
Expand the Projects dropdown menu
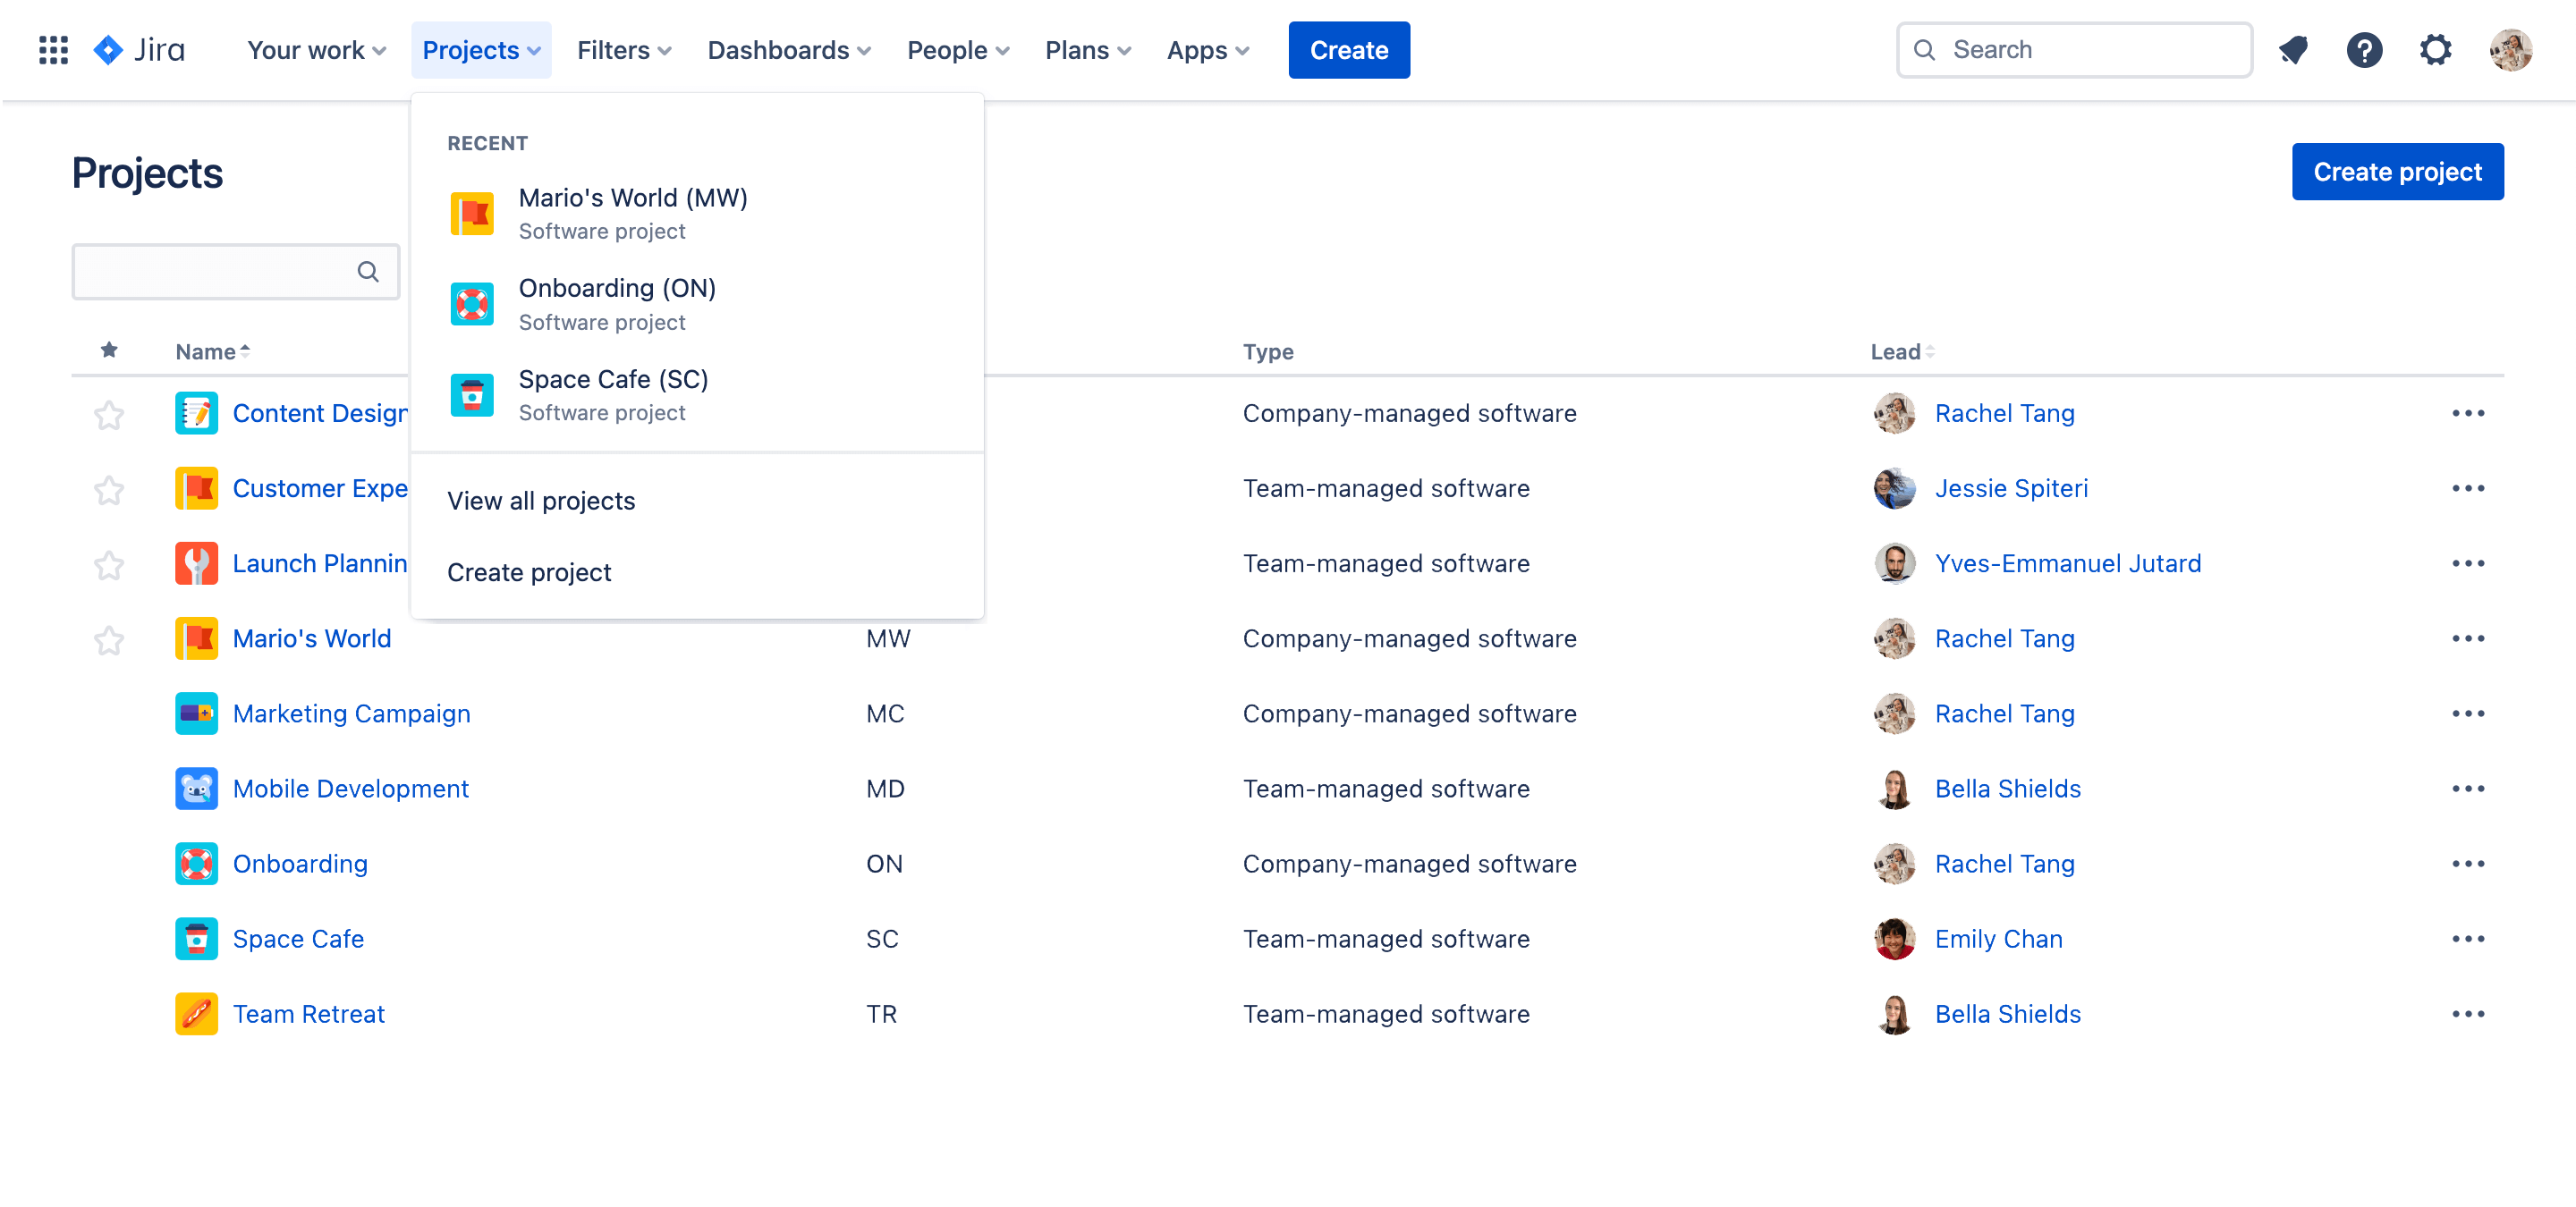click(x=479, y=49)
